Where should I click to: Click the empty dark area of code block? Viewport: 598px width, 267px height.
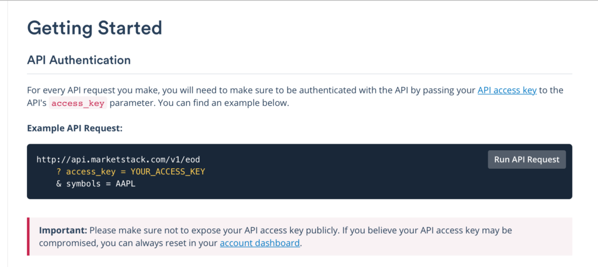[350, 181]
